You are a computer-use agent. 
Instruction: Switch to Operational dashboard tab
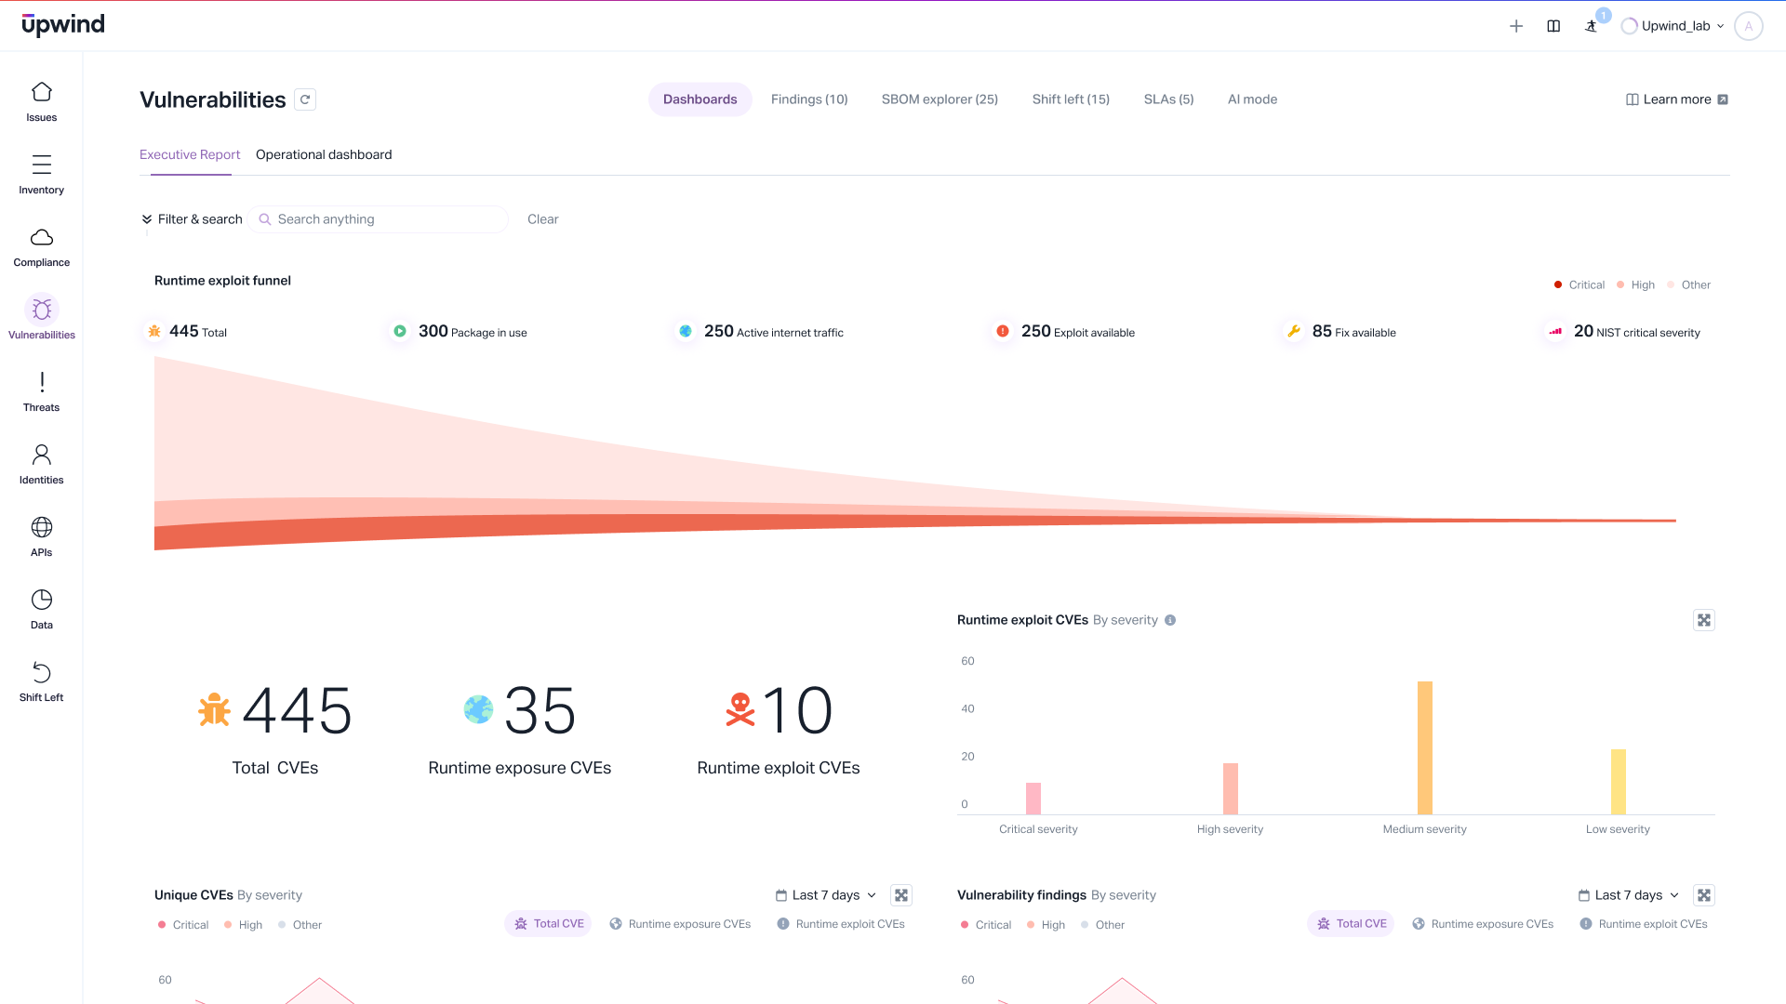[x=324, y=154]
